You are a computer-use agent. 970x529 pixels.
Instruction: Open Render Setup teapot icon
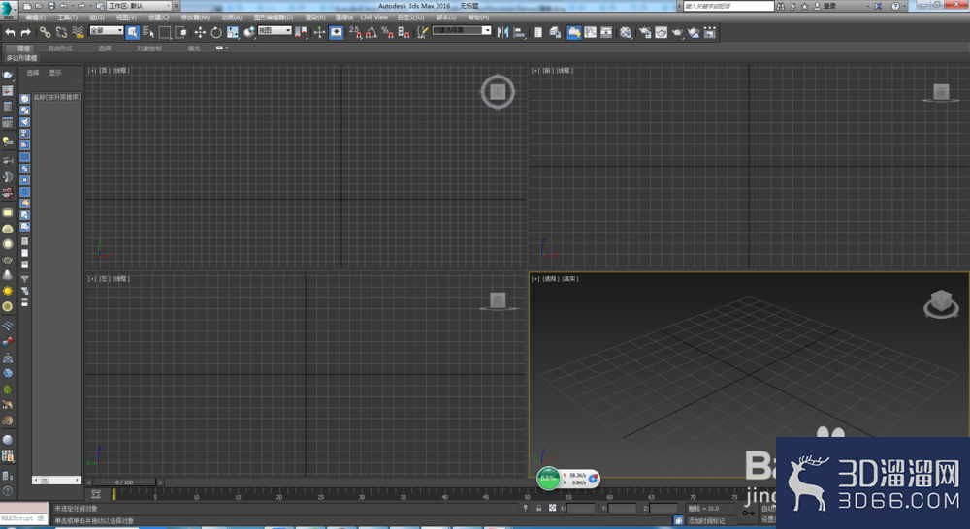click(645, 32)
